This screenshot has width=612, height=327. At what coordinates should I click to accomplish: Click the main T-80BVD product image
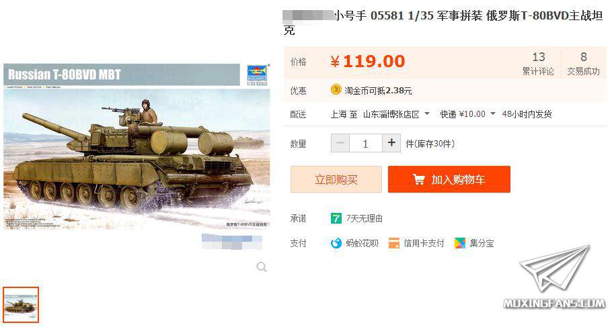point(137,146)
